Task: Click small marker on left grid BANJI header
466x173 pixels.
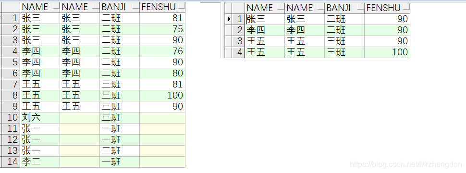Action: pos(135,7)
